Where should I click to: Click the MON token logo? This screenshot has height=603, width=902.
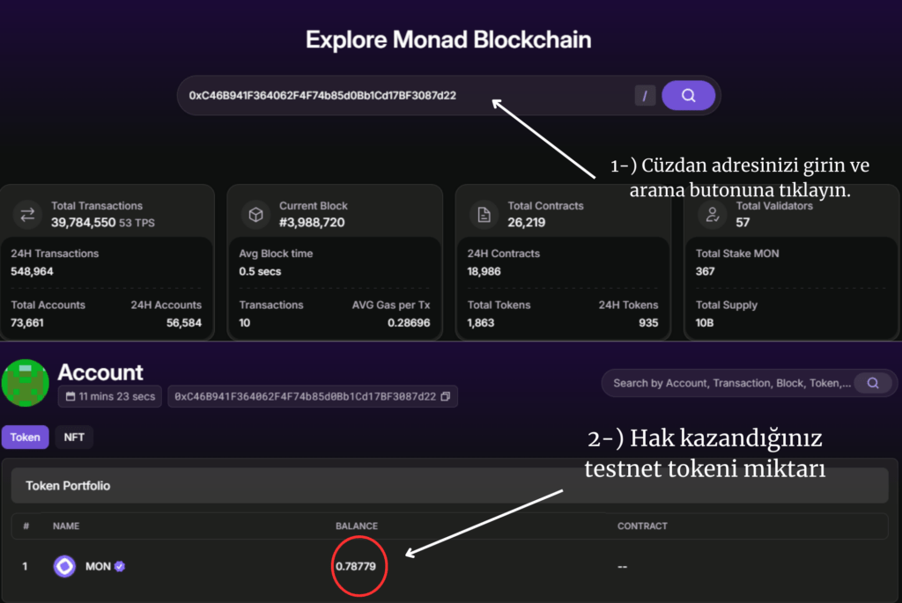64,566
